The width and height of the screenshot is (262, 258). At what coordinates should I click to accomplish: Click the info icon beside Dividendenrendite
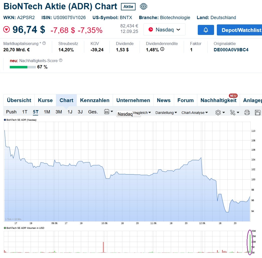(162, 49)
